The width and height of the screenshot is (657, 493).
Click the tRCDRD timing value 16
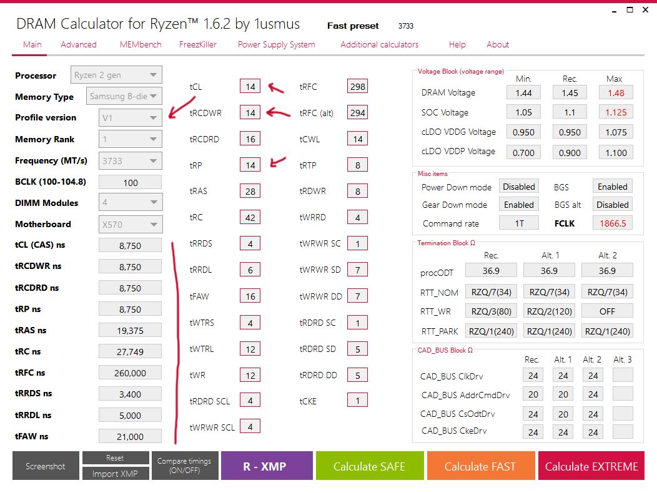250,139
